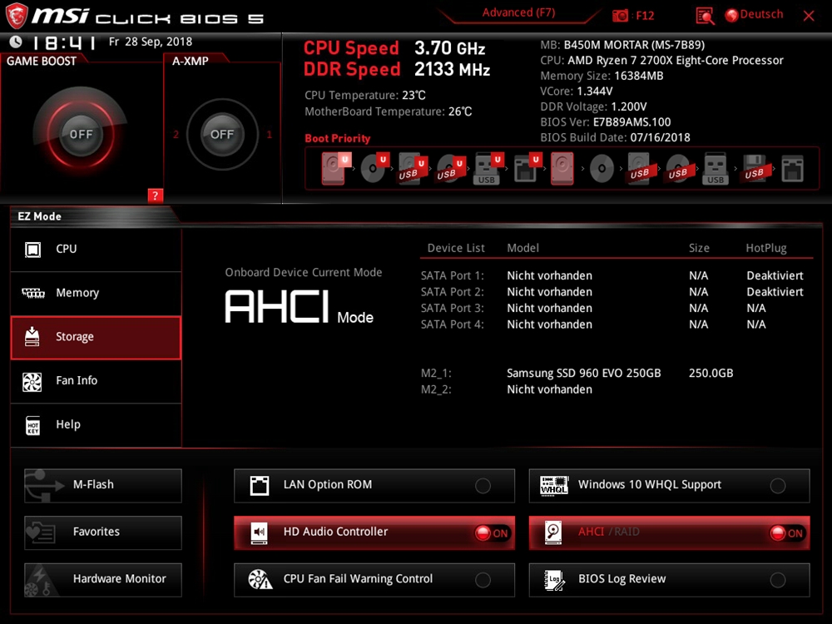
Task: Select the legacy hard disk boot icon
Action: (x=562, y=168)
